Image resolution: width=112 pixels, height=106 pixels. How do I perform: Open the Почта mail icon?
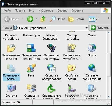[92, 48]
